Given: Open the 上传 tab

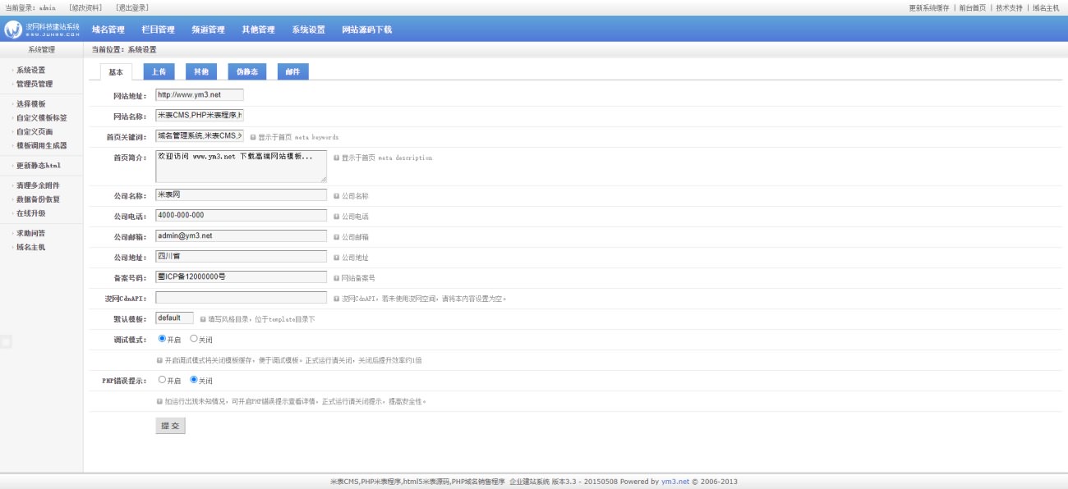Looking at the screenshot, I should pyautogui.click(x=159, y=71).
